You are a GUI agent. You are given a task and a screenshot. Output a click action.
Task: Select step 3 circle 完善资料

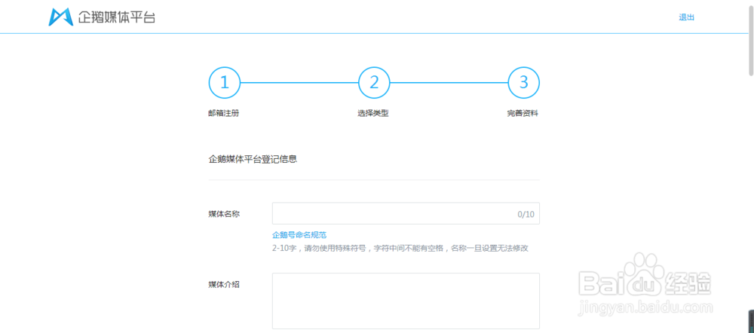(x=524, y=83)
